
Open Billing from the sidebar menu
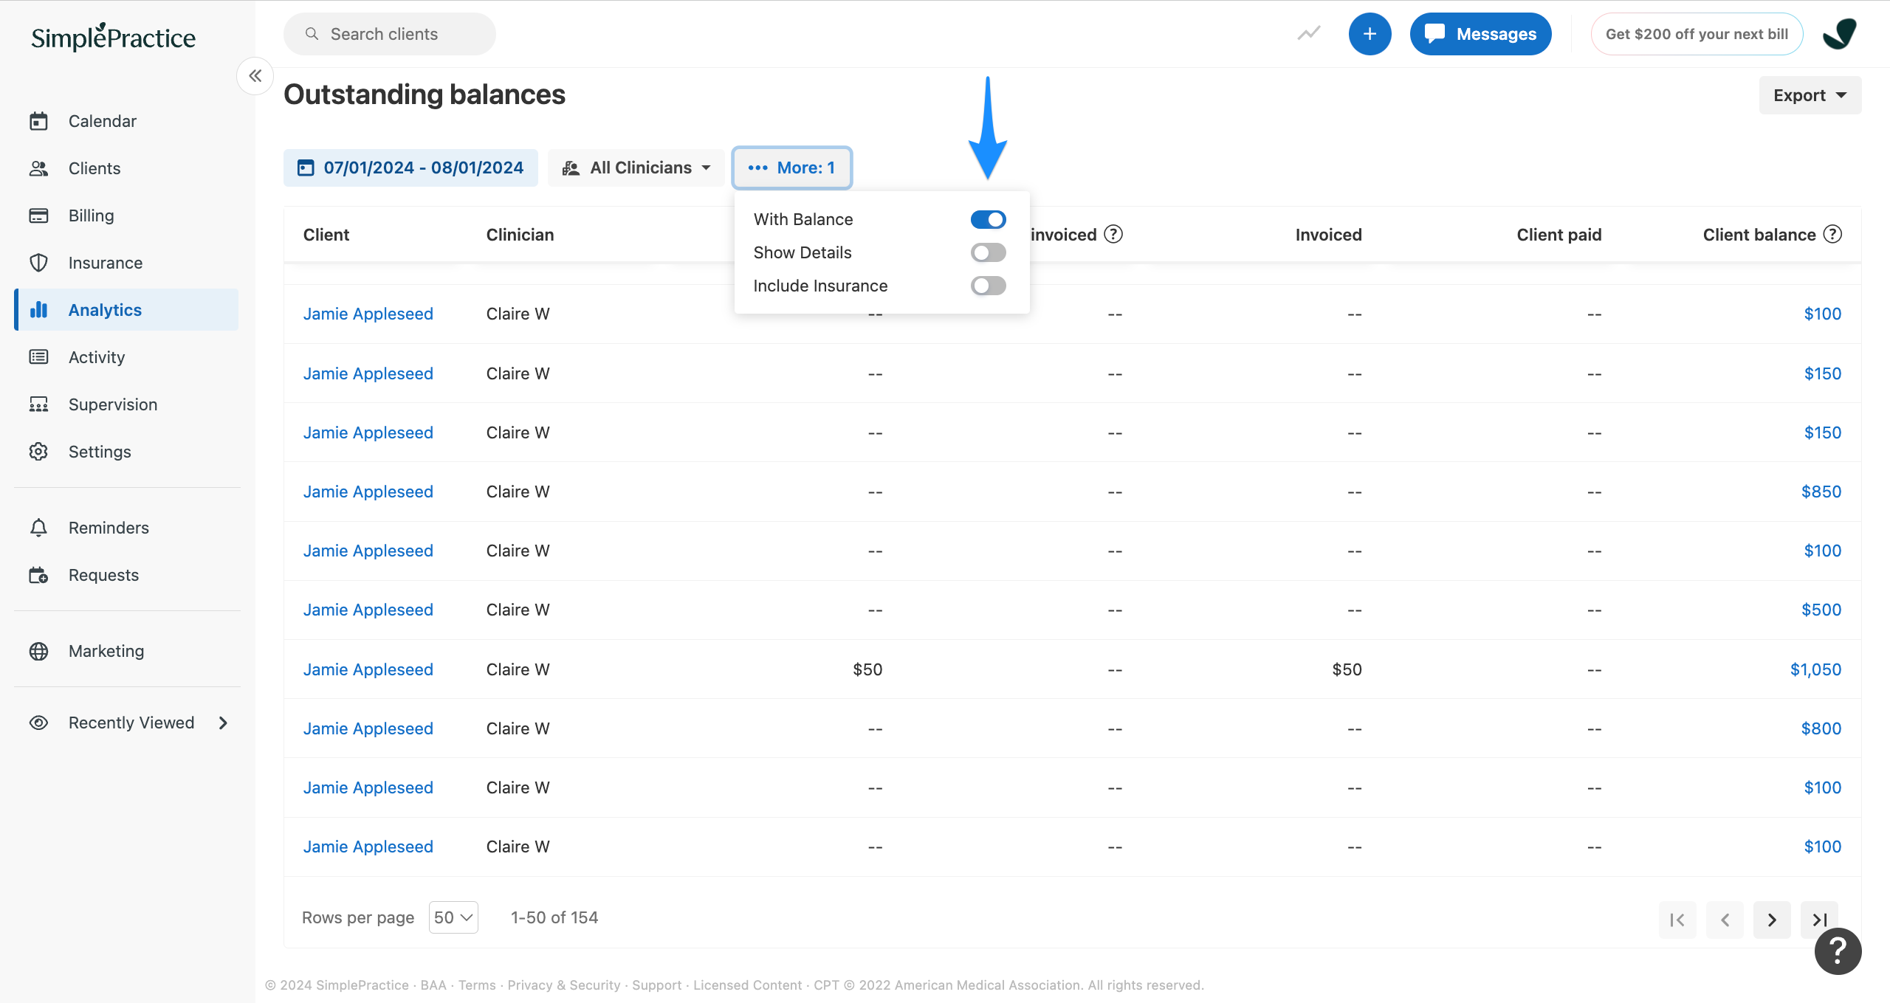(x=92, y=216)
